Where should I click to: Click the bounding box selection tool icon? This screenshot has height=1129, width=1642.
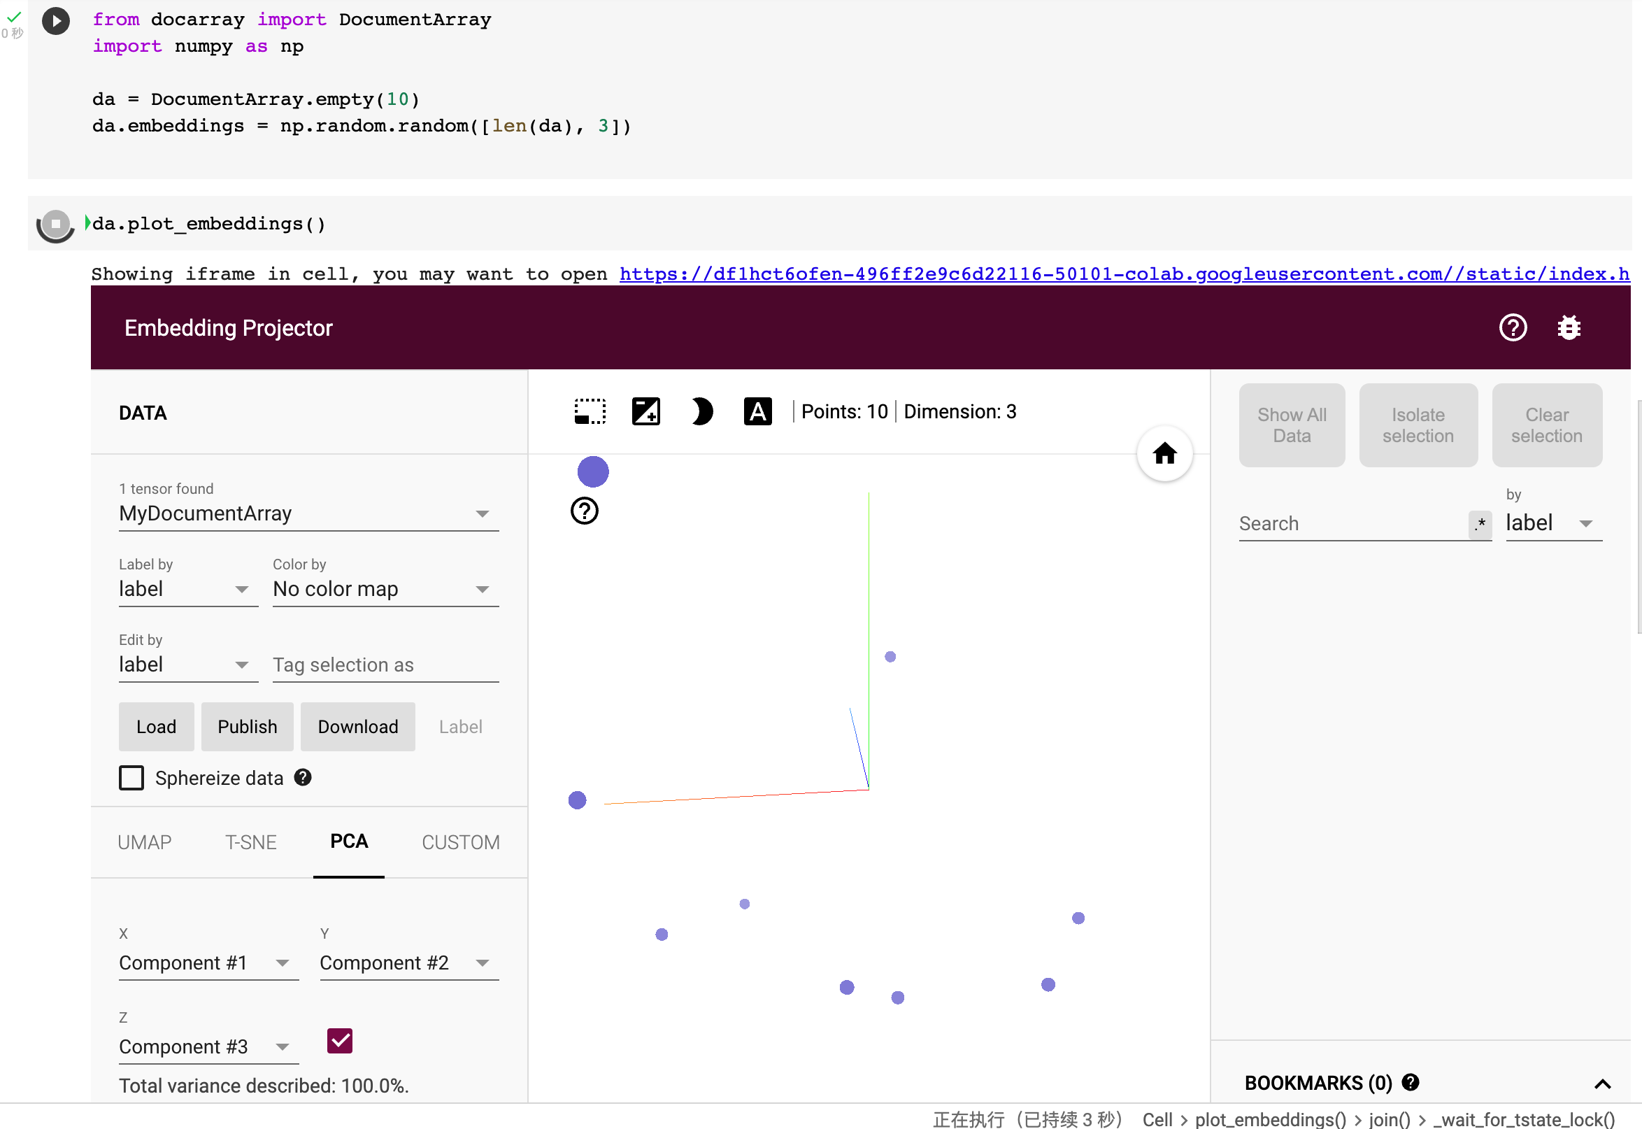(x=589, y=412)
